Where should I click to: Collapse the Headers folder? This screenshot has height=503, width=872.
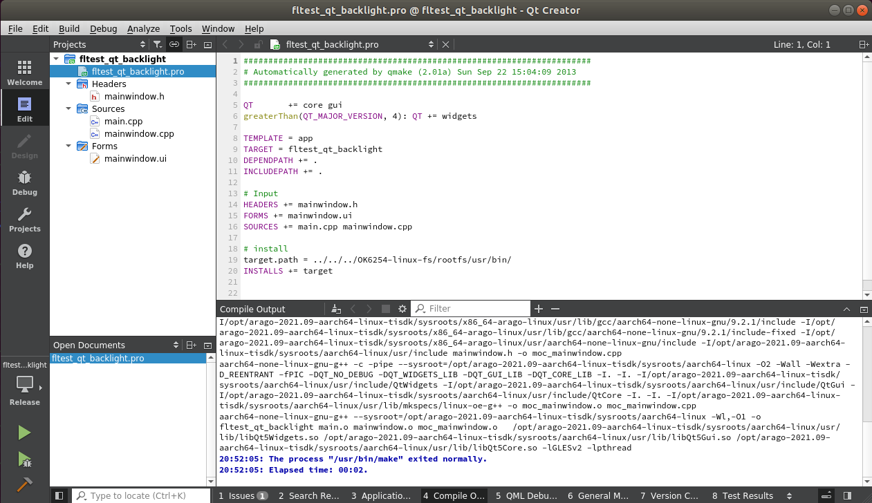coord(69,84)
